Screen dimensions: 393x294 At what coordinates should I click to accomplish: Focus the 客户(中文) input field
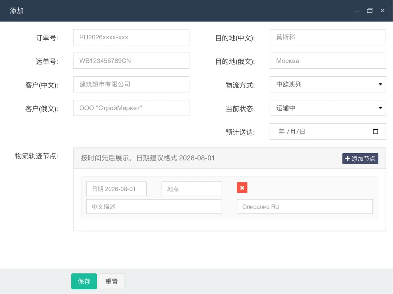point(131,84)
